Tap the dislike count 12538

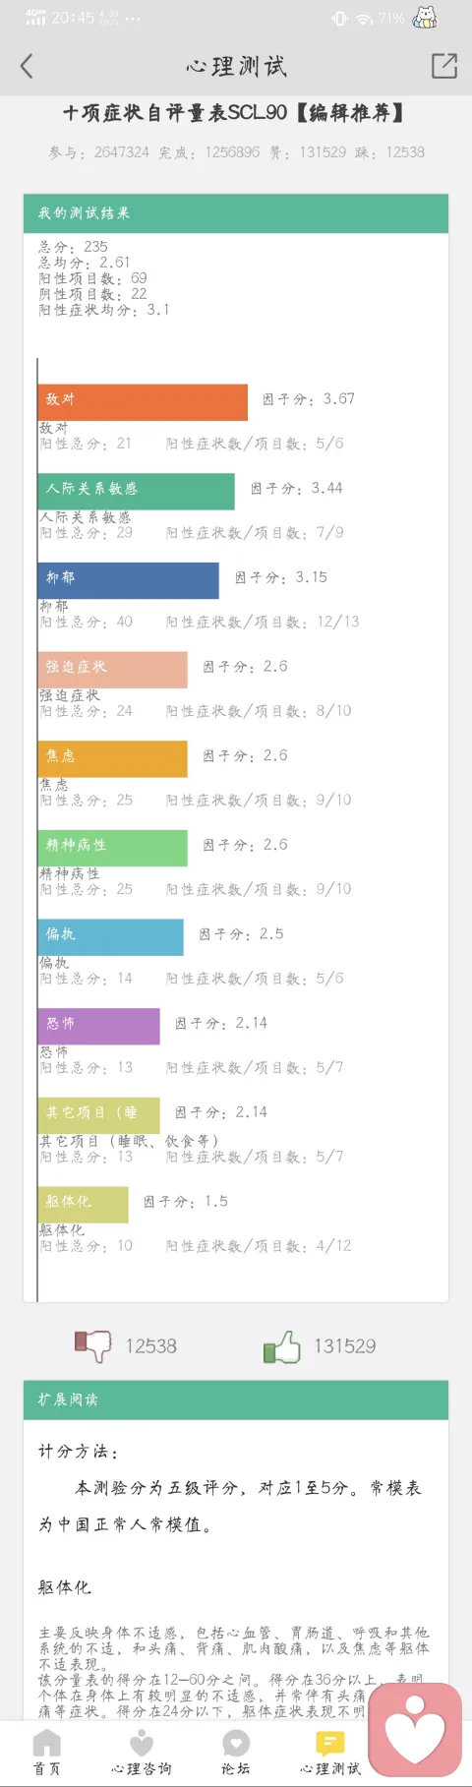[x=151, y=1346]
